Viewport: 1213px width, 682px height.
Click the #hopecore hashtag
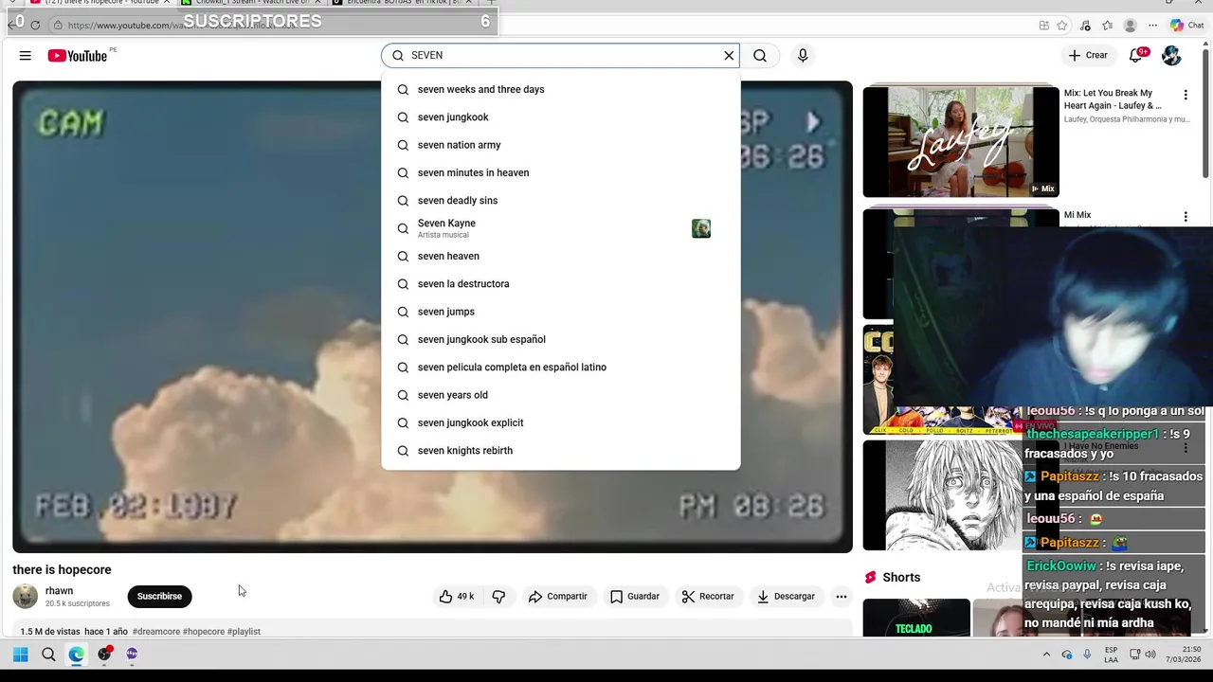point(204,632)
